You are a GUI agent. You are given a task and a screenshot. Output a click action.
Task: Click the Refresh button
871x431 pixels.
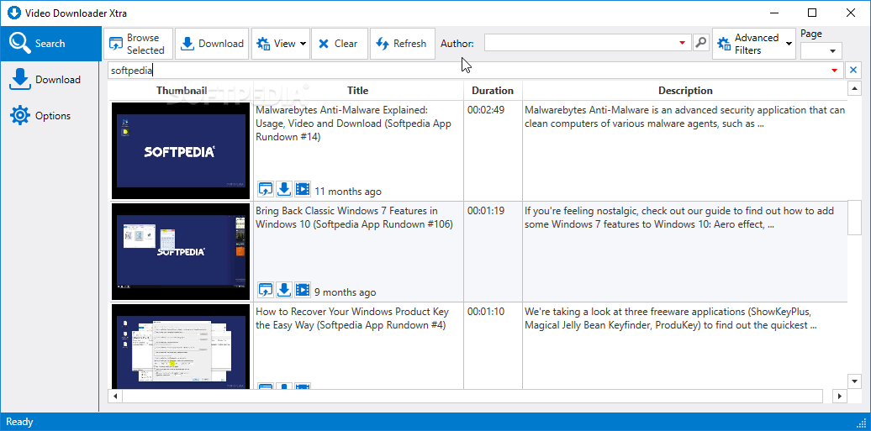402,44
